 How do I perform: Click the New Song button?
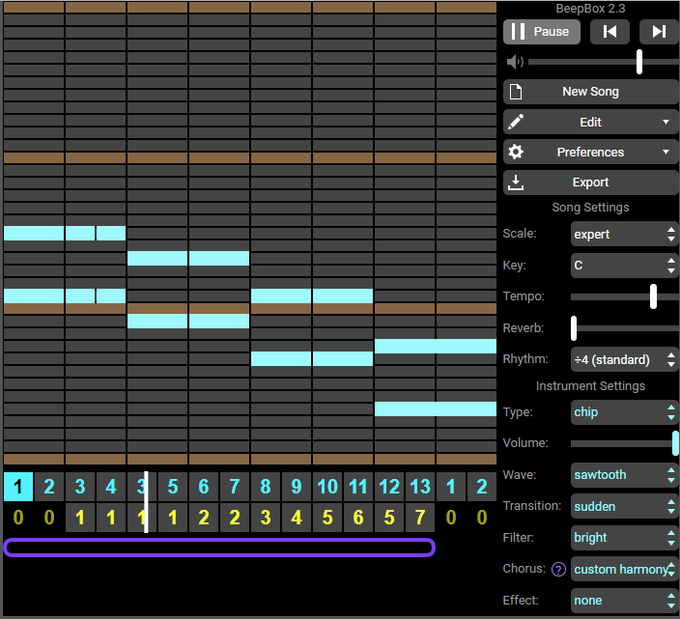click(591, 92)
